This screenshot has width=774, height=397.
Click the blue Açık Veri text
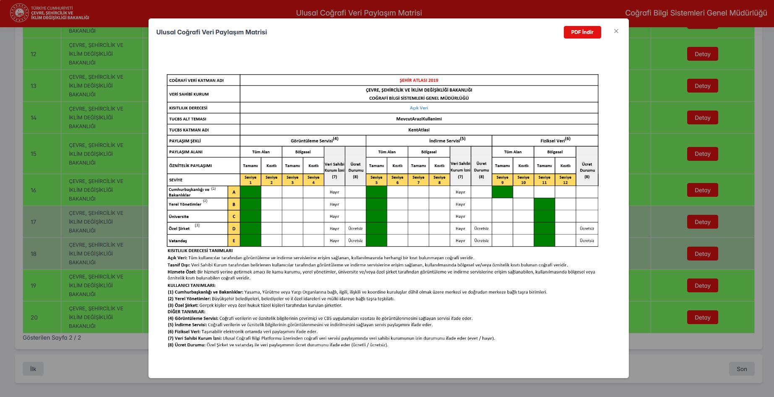[x=419, y=108]
